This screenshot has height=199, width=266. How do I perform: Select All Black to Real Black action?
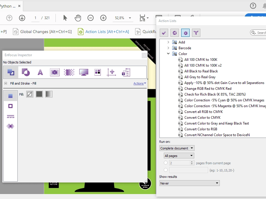[x=201, y=71]
